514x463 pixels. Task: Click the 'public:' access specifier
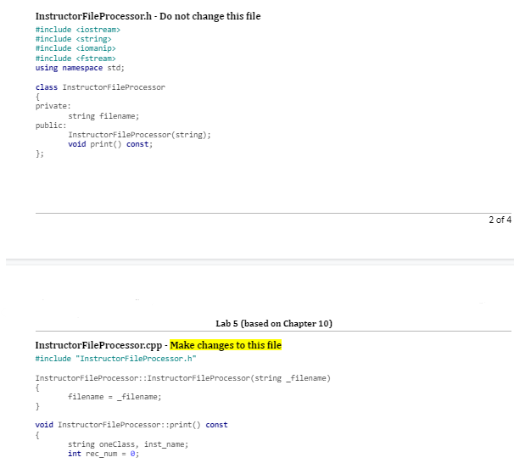click(51, 126)
